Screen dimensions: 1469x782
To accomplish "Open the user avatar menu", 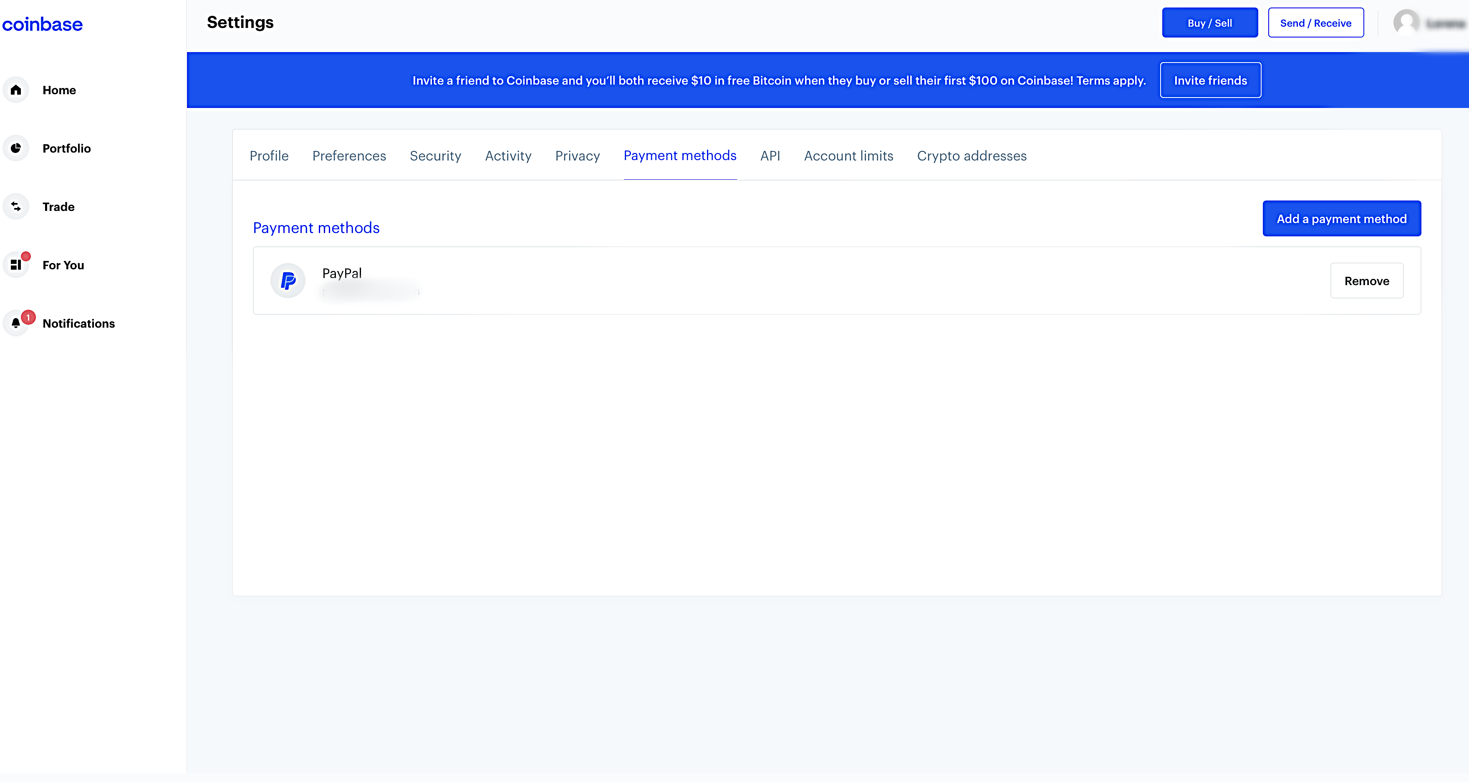I will 1406,23.
